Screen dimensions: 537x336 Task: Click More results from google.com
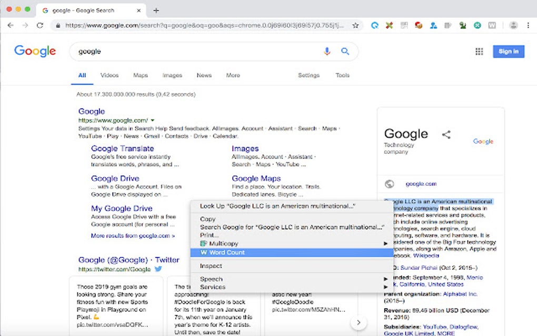click(x=133, y=235)
